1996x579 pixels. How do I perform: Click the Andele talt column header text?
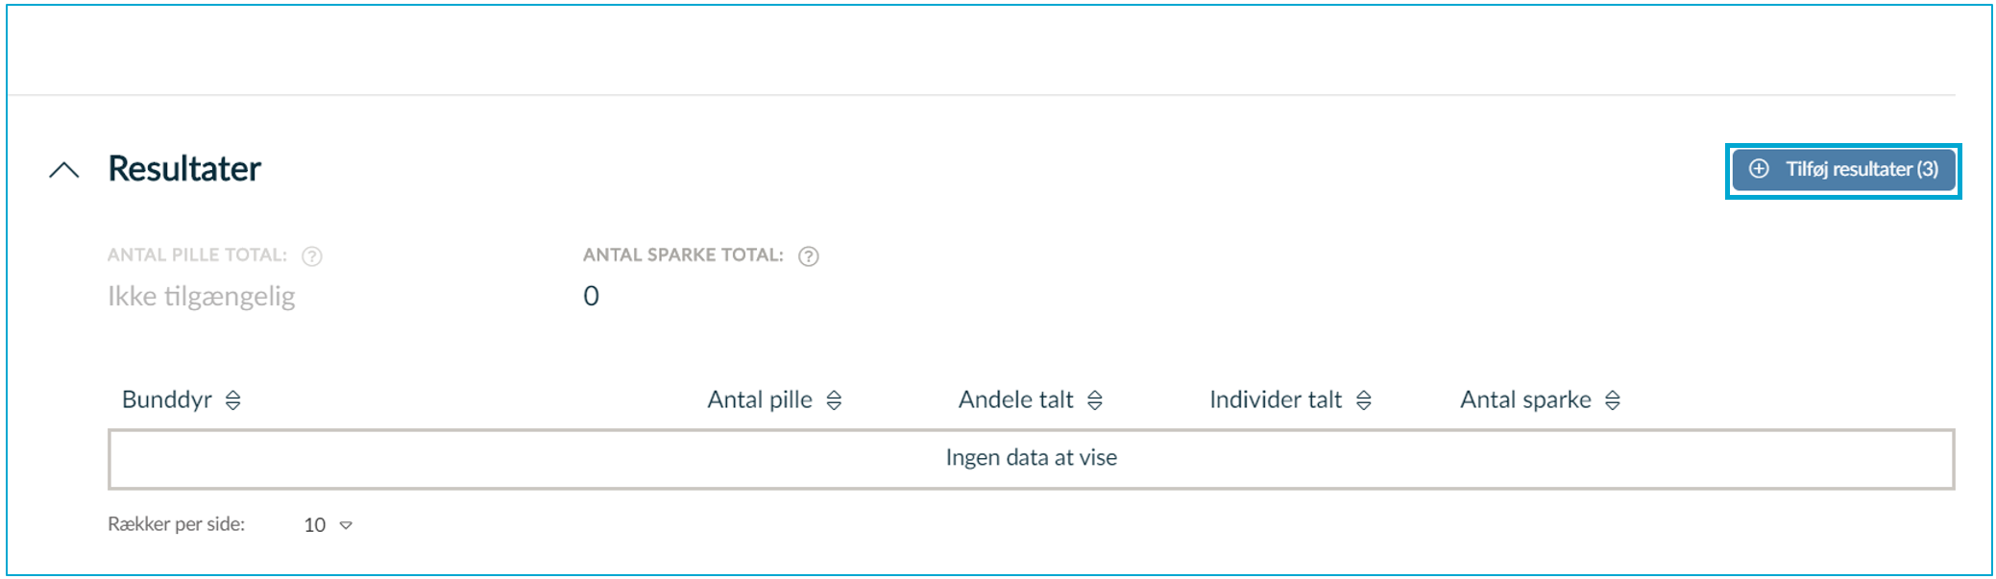tap(1015, 399)
